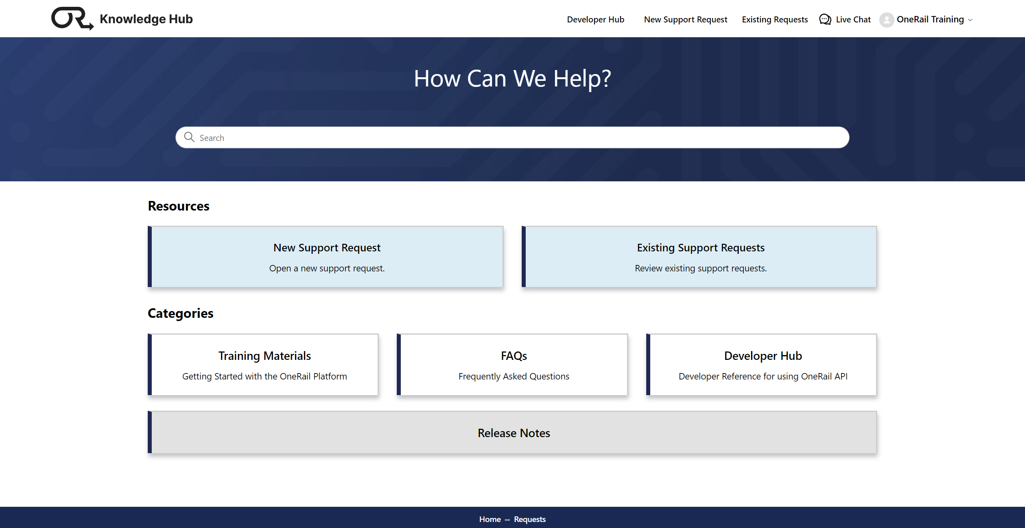
Task: Click the Resources section heading
Action: click(x=179, y=206)
